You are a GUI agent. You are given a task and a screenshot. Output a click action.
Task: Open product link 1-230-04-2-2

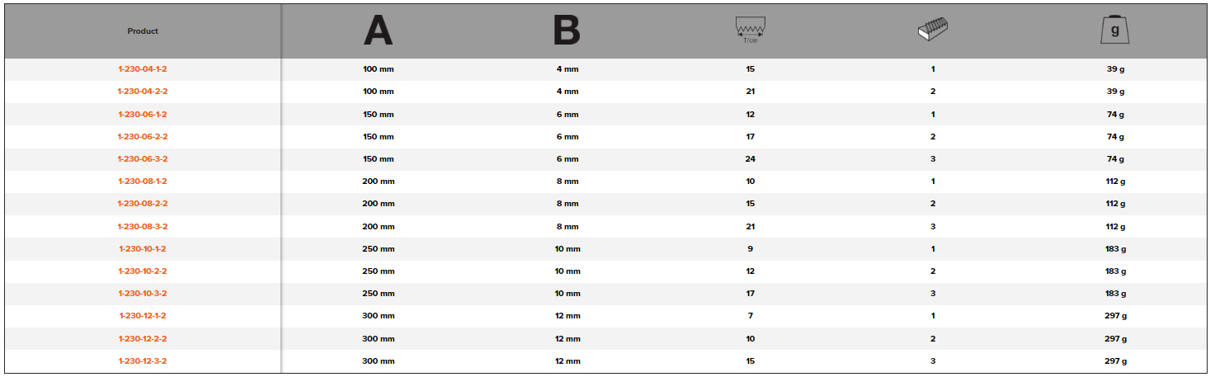click(x=143, y=92)
